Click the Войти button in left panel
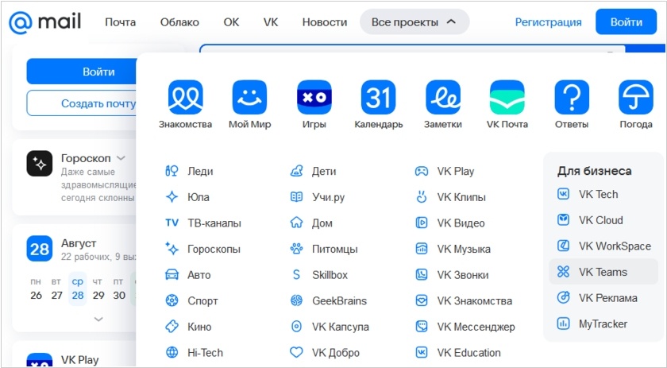Viewport: 667px width, 368px height. coord(83,72)
